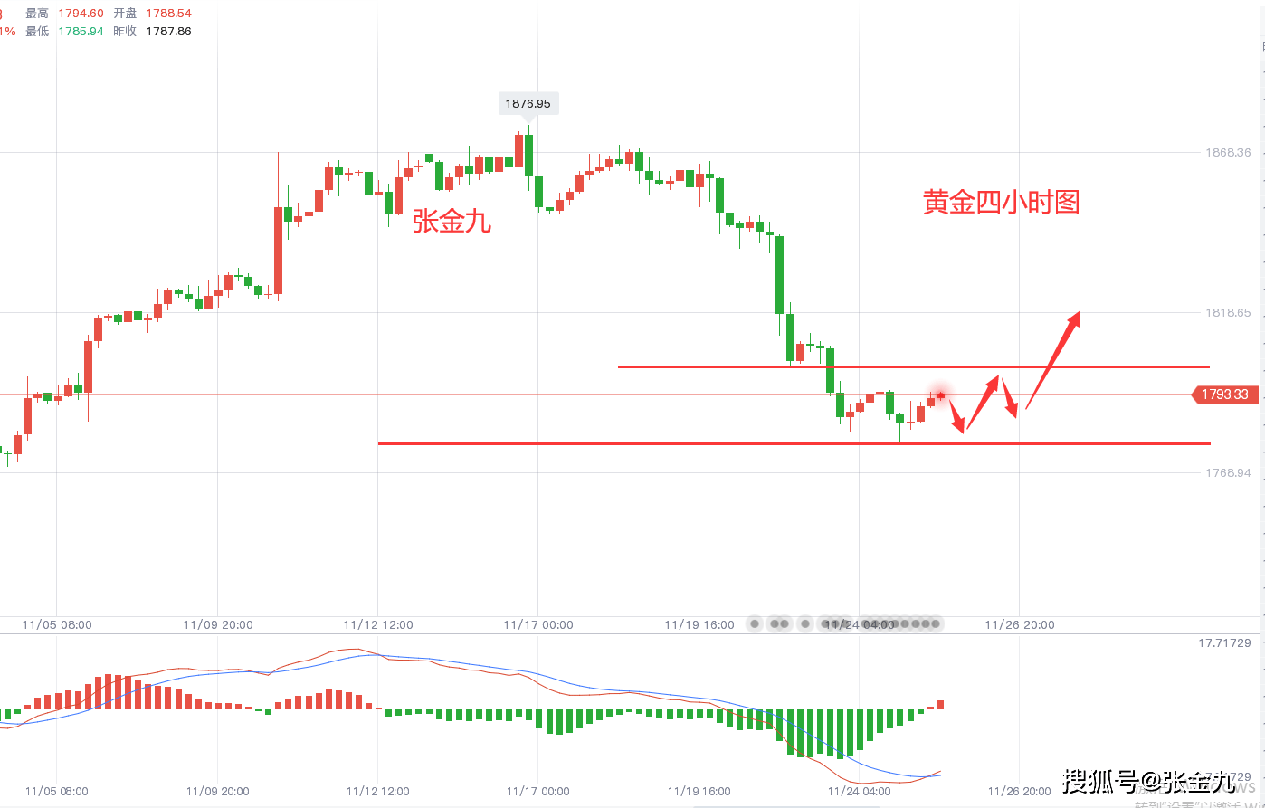Click 11/17 00:00 on the main chart time axis
The width and height of the screenshot is (1265, 808).
coord(538,624)
